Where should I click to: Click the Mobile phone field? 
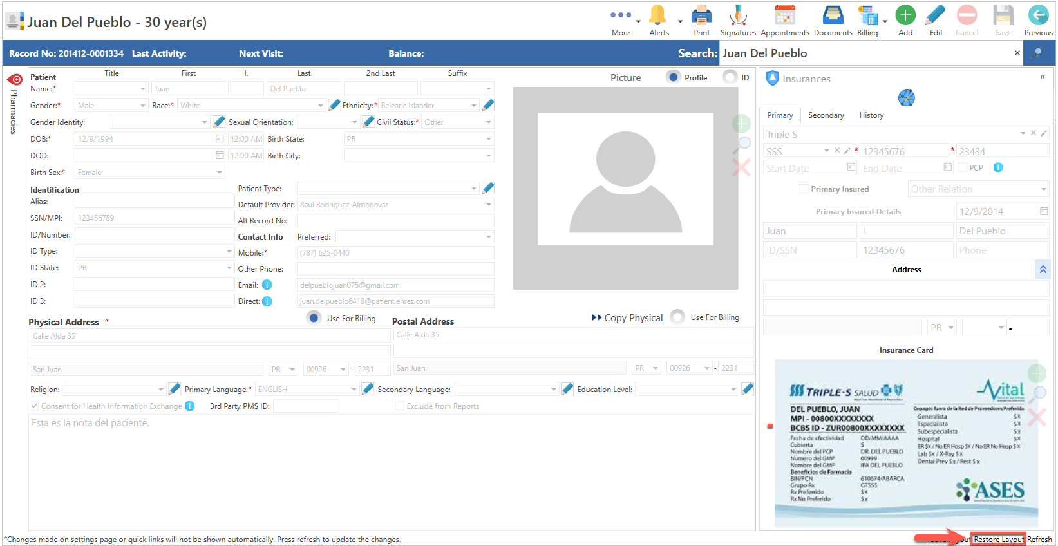395,253
